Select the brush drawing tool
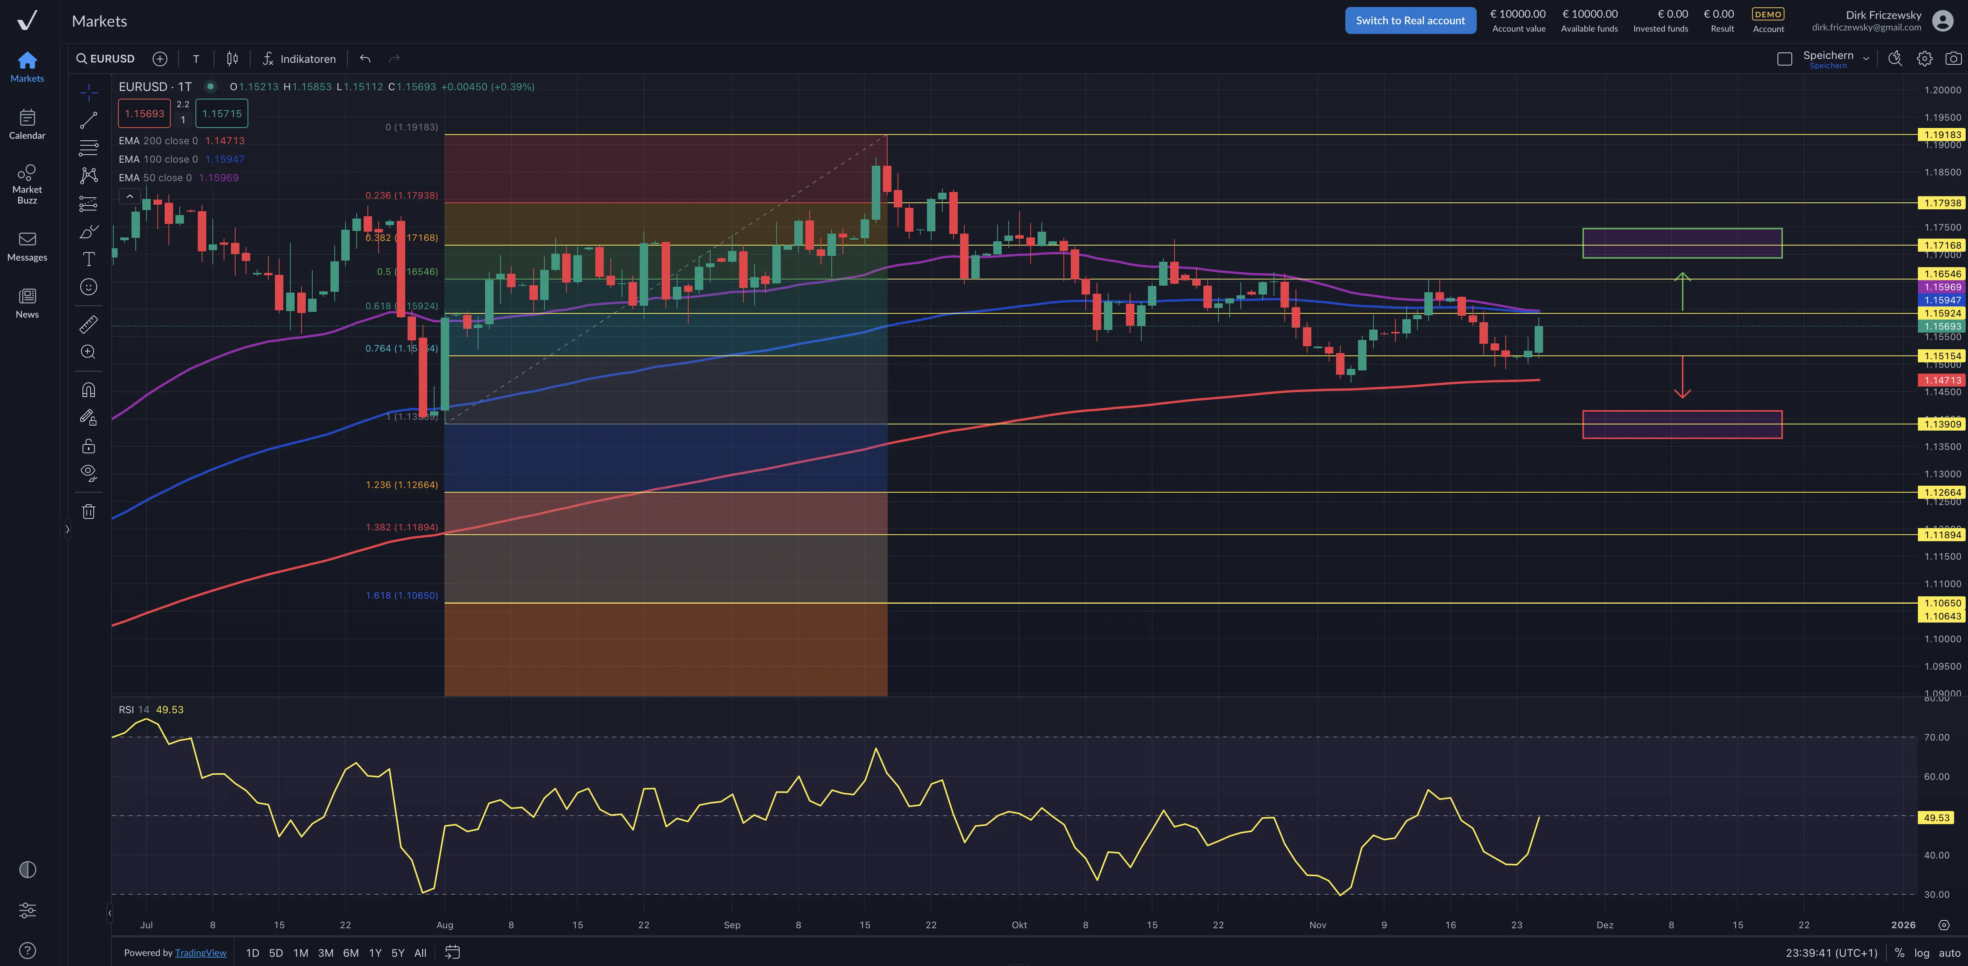 (x=89, y=231)
